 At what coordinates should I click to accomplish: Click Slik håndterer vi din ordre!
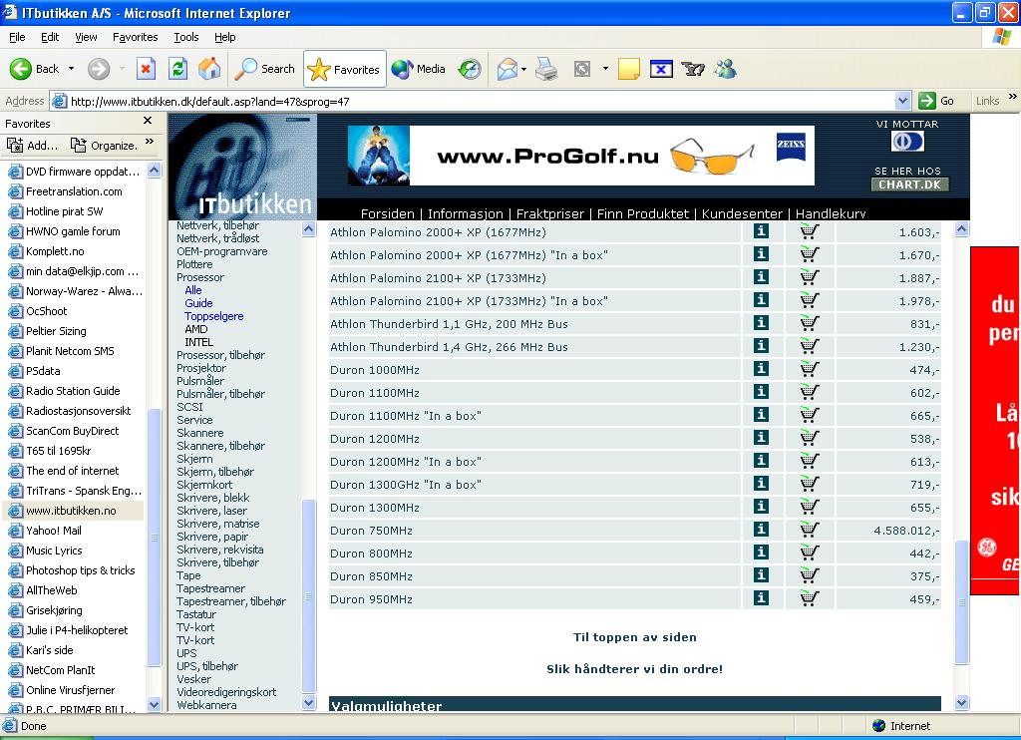click(635, 669)
